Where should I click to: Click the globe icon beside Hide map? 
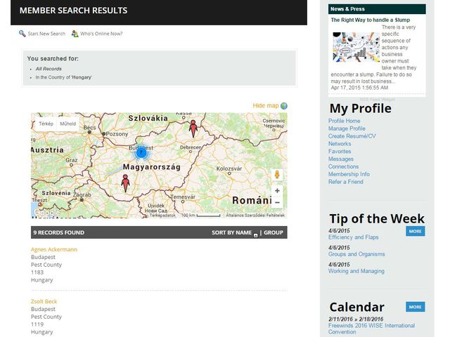click(x=284, y=106)
